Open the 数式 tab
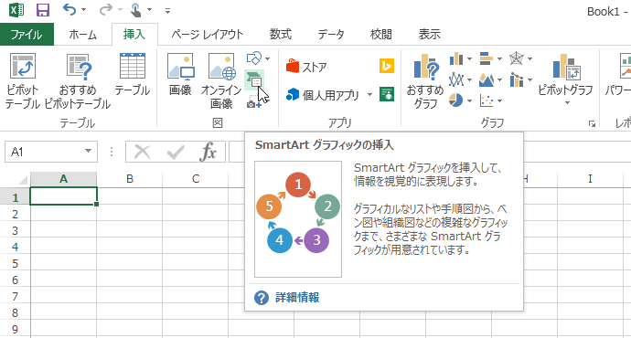This screenshot has height=338, width=631. pyautogui.click(x=281, y=35)
